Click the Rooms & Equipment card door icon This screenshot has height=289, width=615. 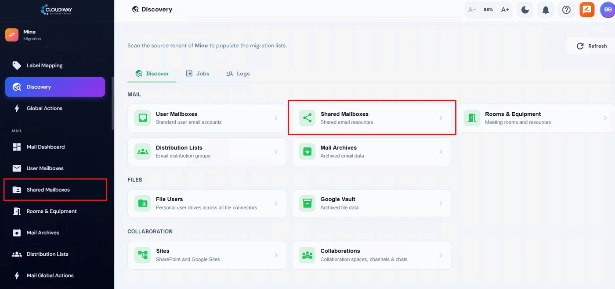[x=472, y=118]
